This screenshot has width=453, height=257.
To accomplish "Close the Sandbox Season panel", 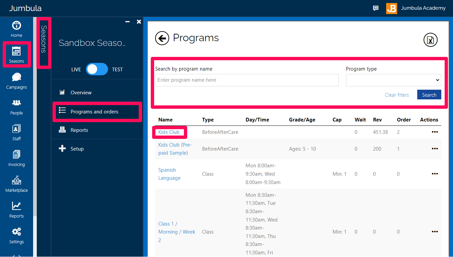I will (139, 21).
